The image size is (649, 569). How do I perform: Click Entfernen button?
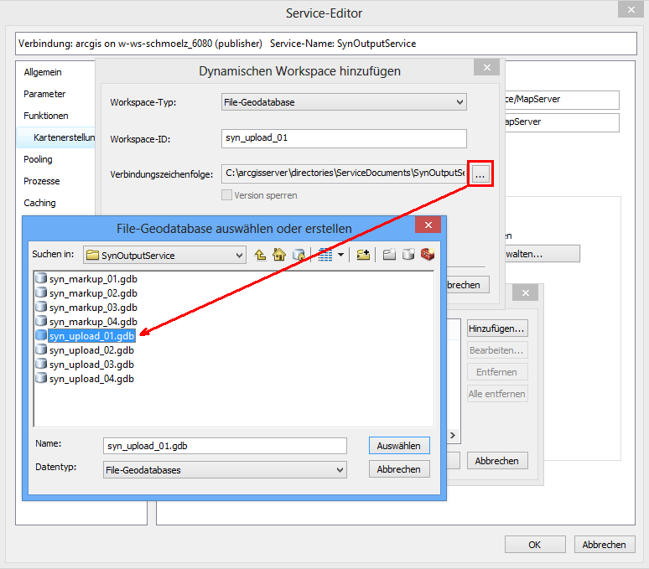pos(497,372)
